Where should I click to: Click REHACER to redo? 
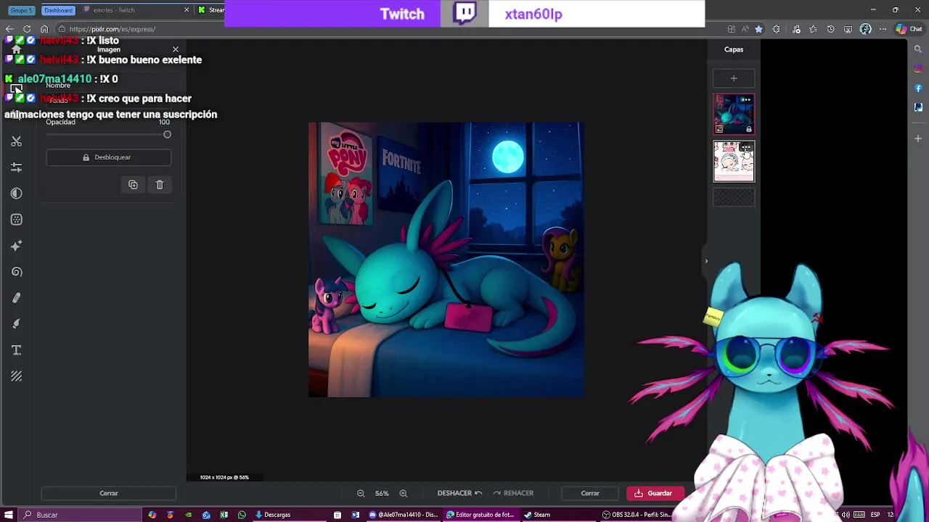[x=513, y=493]
